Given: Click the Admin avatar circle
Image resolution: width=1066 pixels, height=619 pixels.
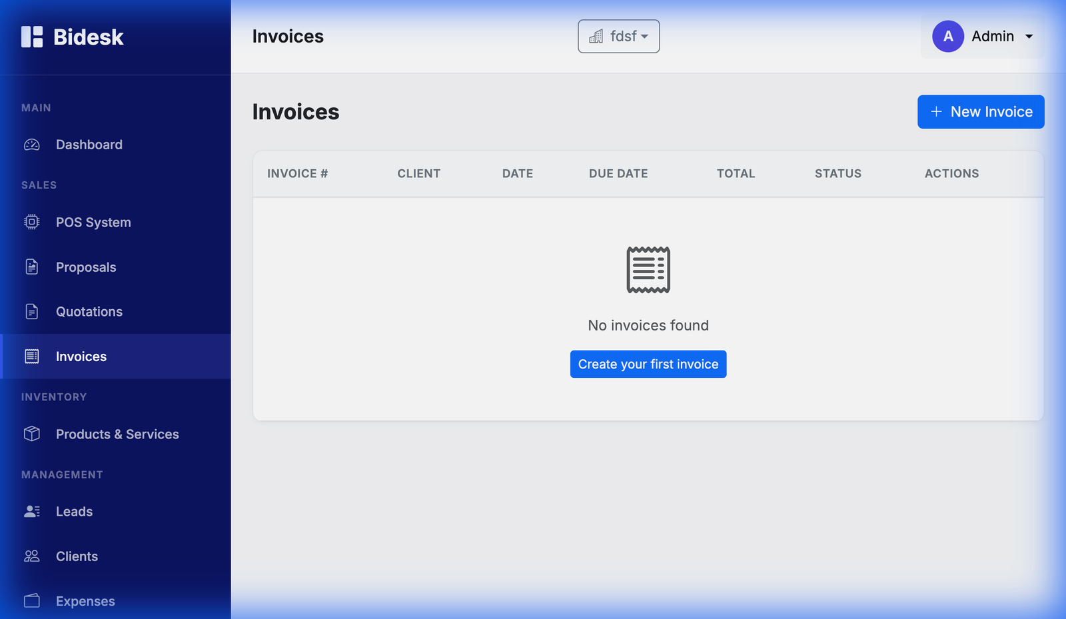Looking at the screenshot, I should (947, 37).
